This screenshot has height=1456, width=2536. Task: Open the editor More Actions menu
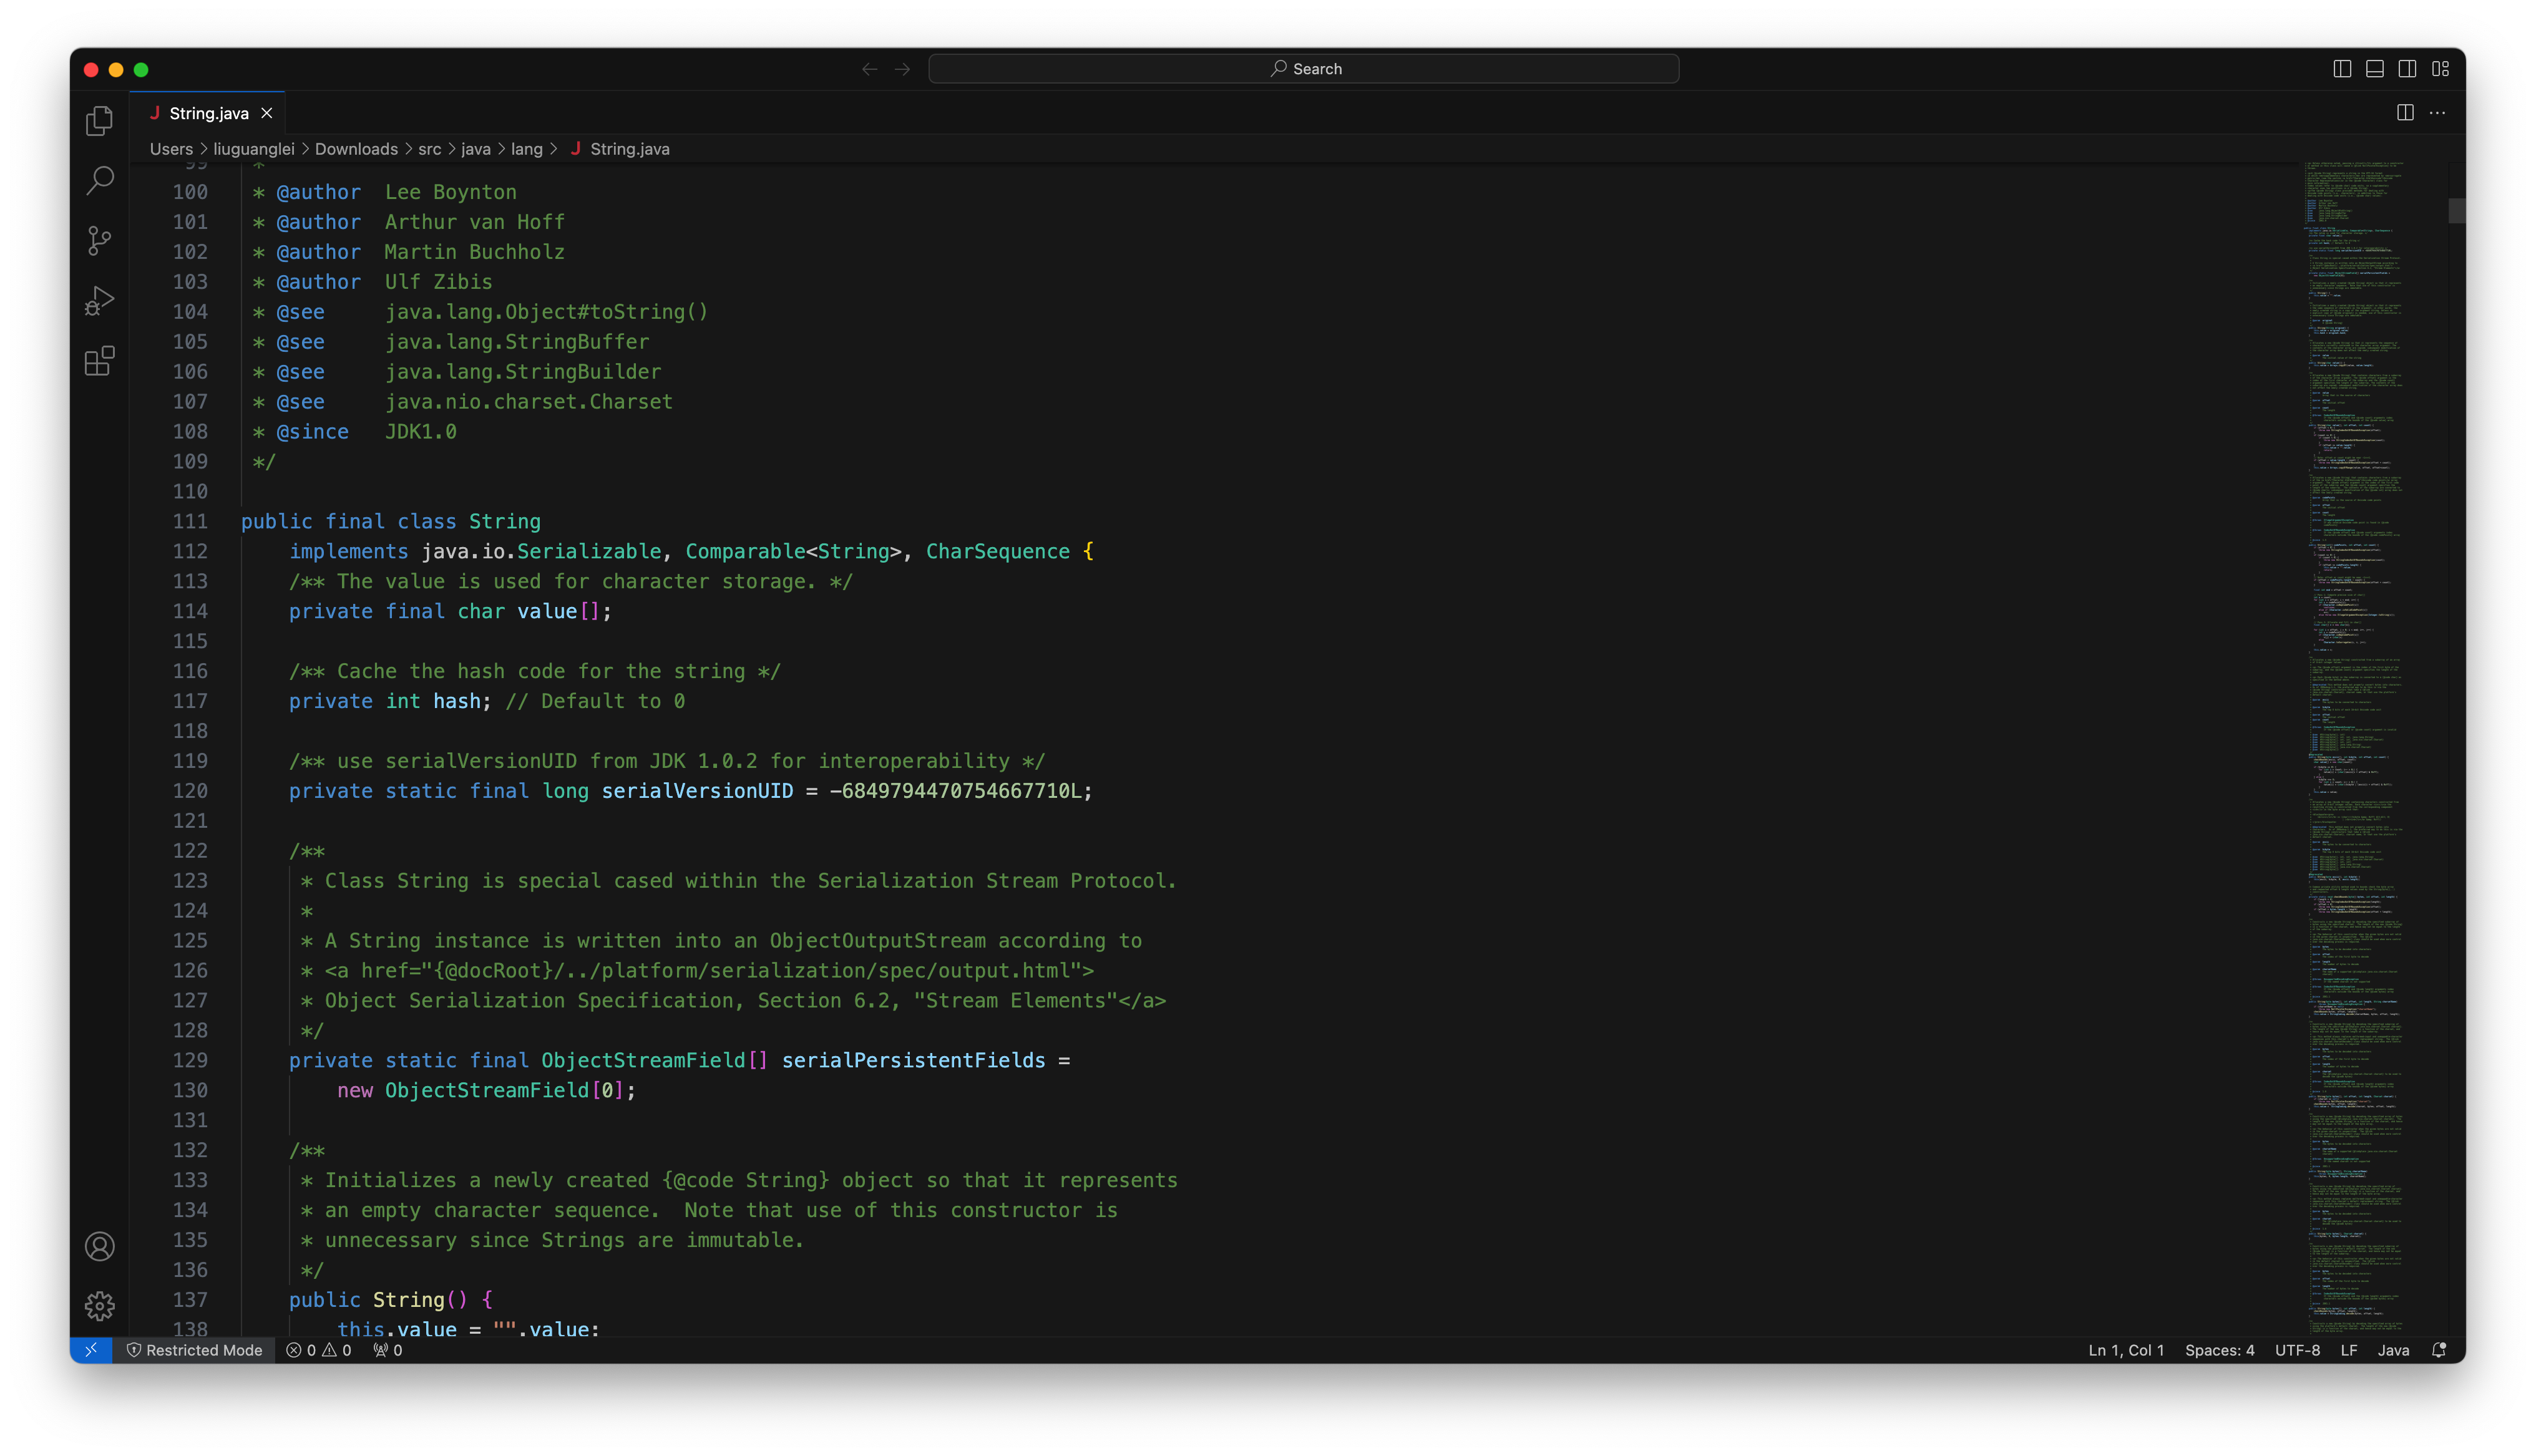(x=2438, y=113)
